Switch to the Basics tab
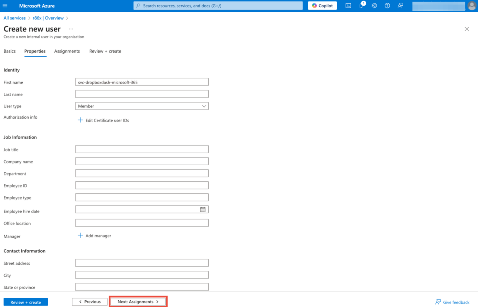Image resolution: width=478 pixels, height=307 pixels. (9, 51)
